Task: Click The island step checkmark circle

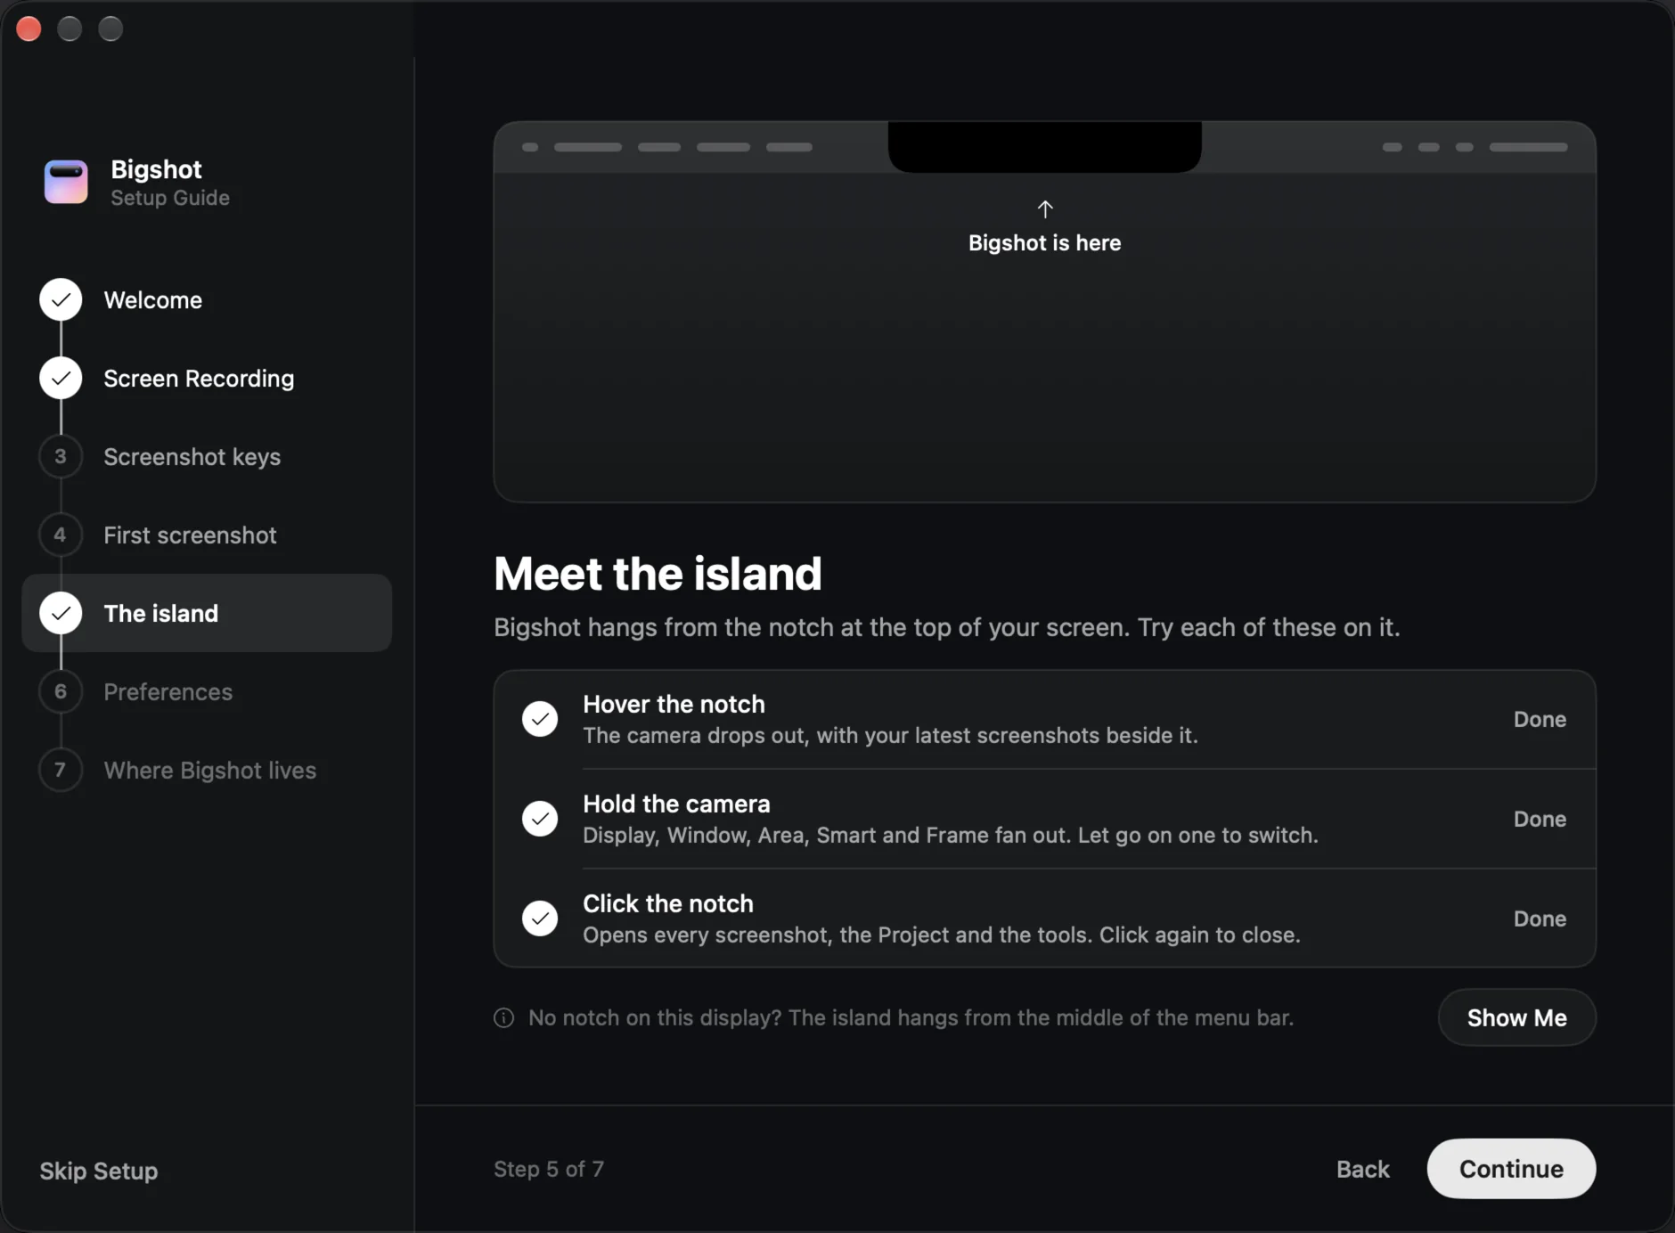Action: (61, 614)
